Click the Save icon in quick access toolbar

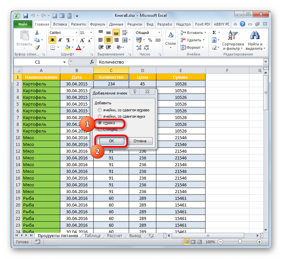click(x=26, y=16)
